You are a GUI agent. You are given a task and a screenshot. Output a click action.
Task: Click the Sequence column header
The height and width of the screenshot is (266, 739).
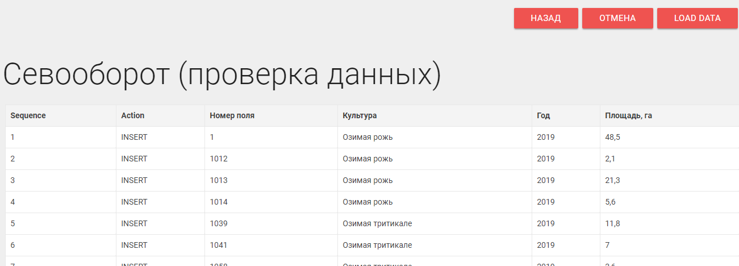pyautogui.click(x=28, y=115)
